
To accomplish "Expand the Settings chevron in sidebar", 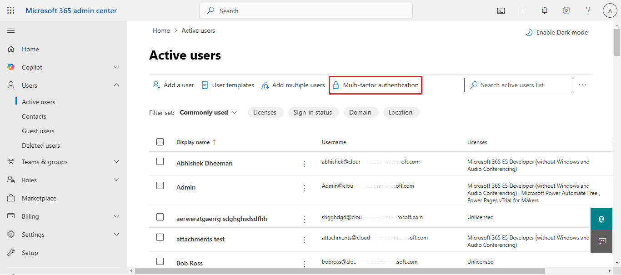I will [116, 235].
